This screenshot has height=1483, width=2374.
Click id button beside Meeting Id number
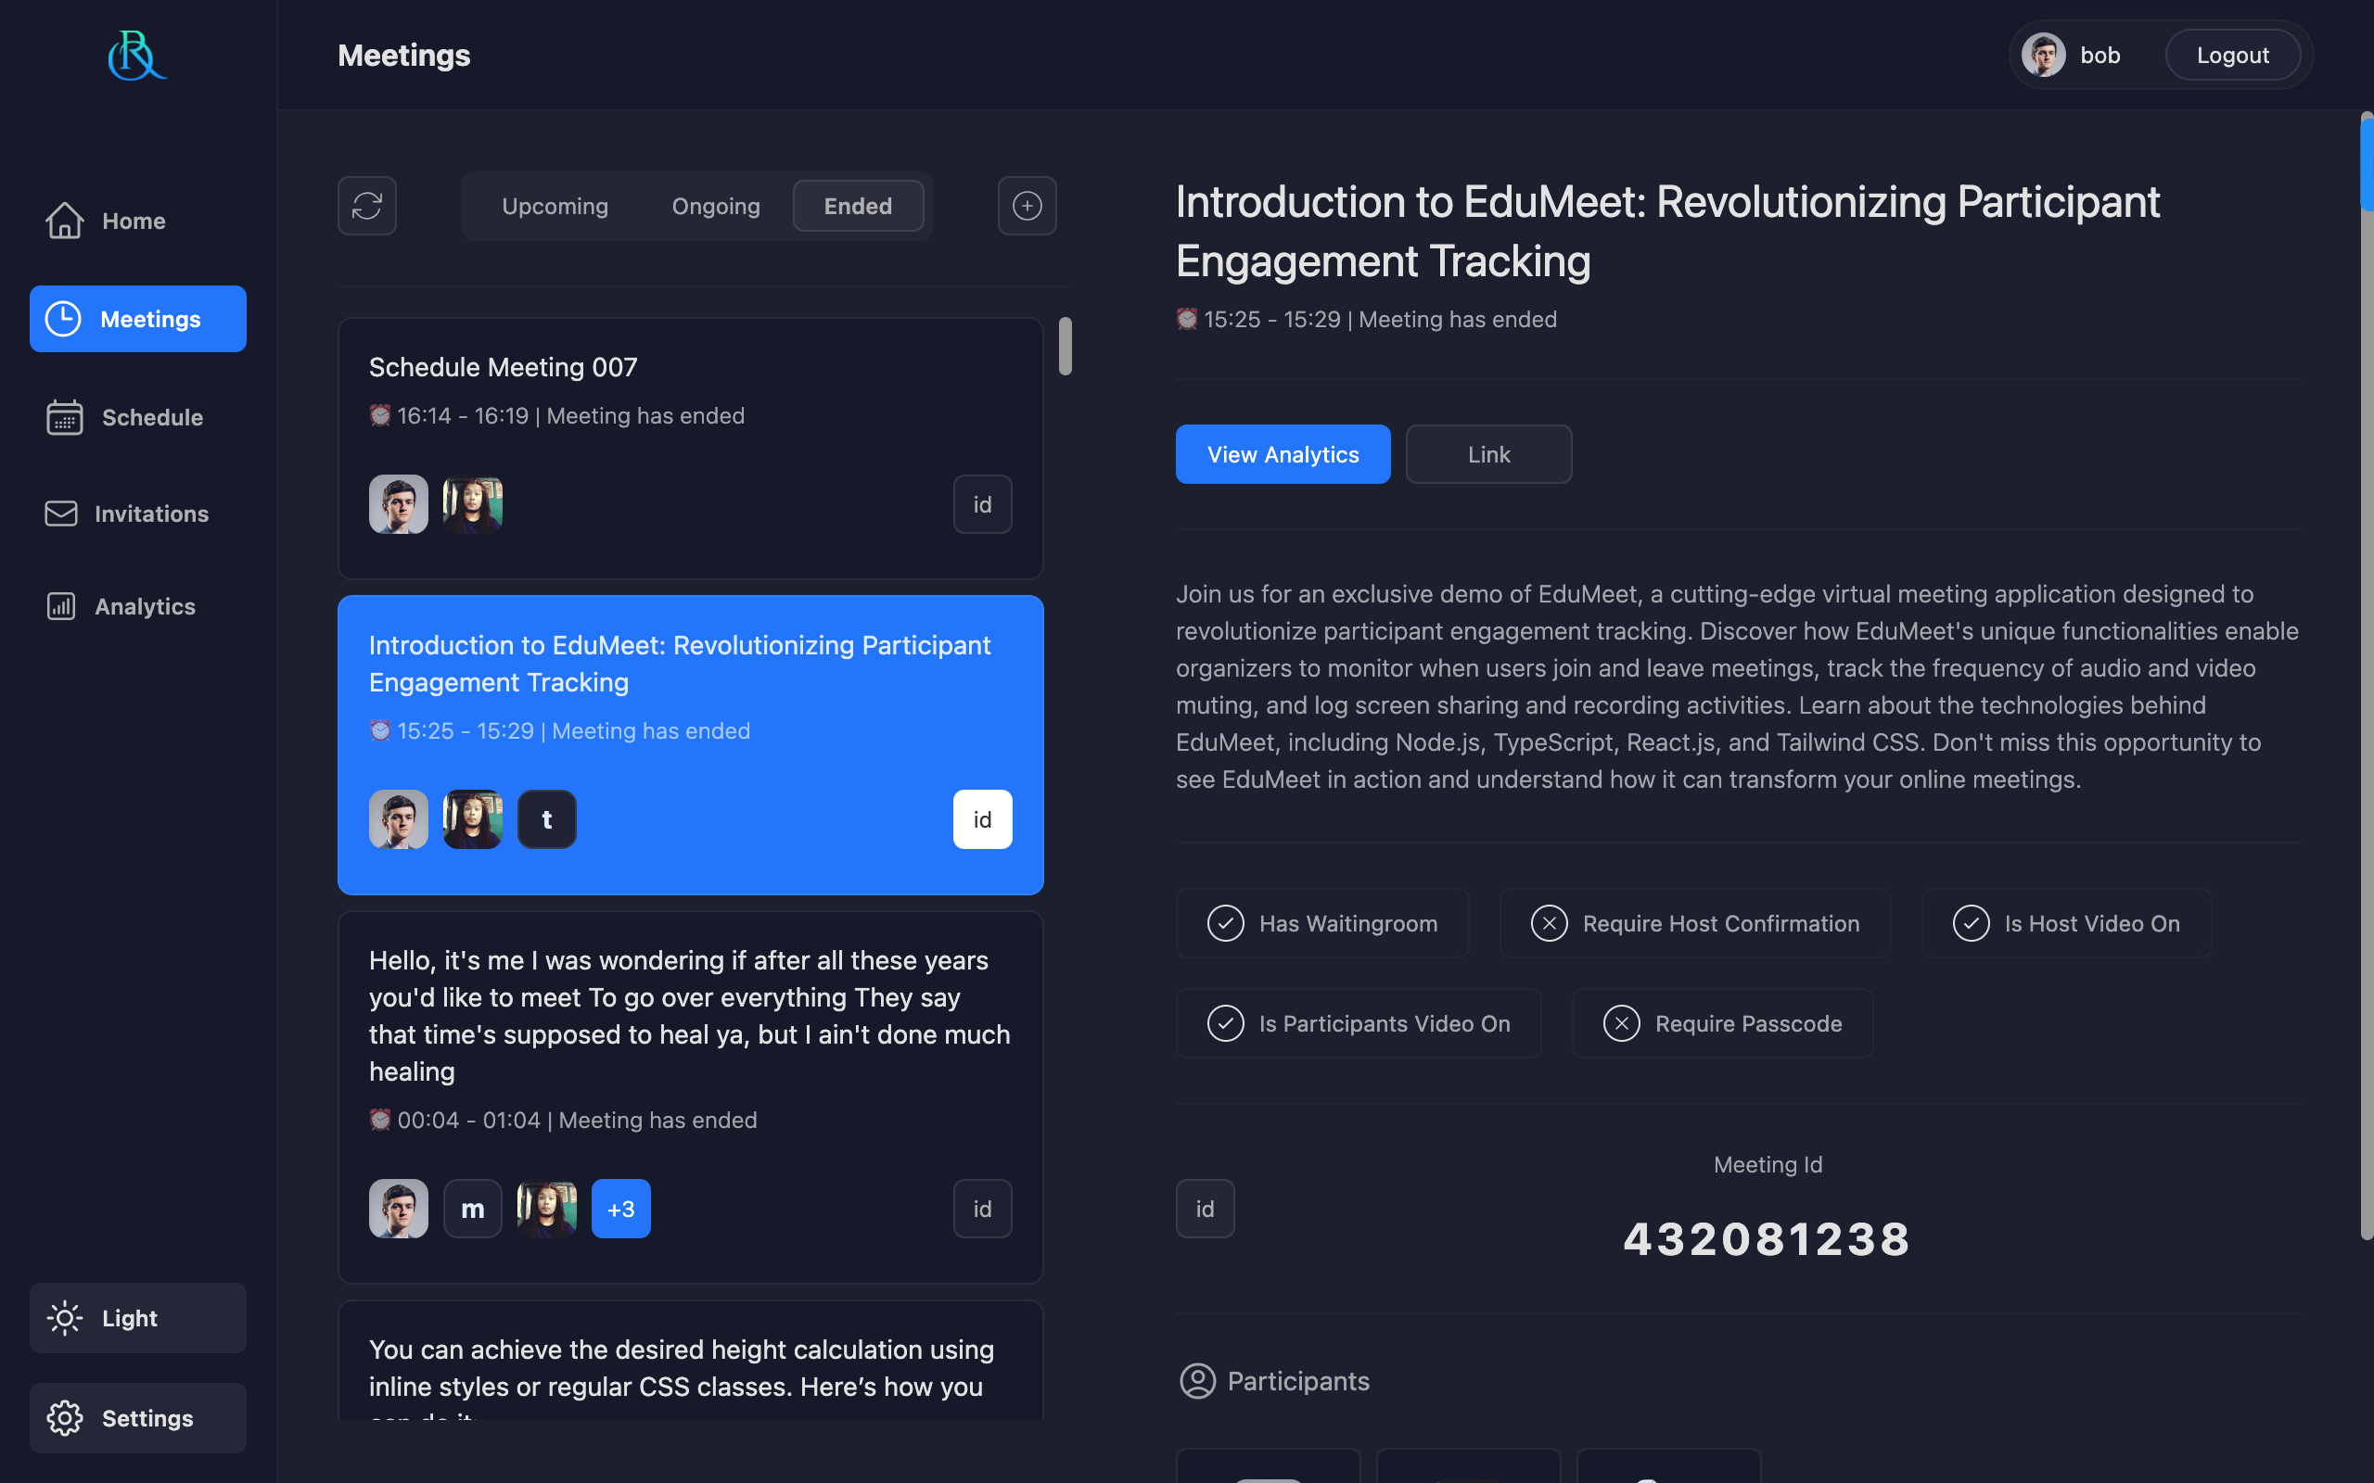pos(1205,1209)
